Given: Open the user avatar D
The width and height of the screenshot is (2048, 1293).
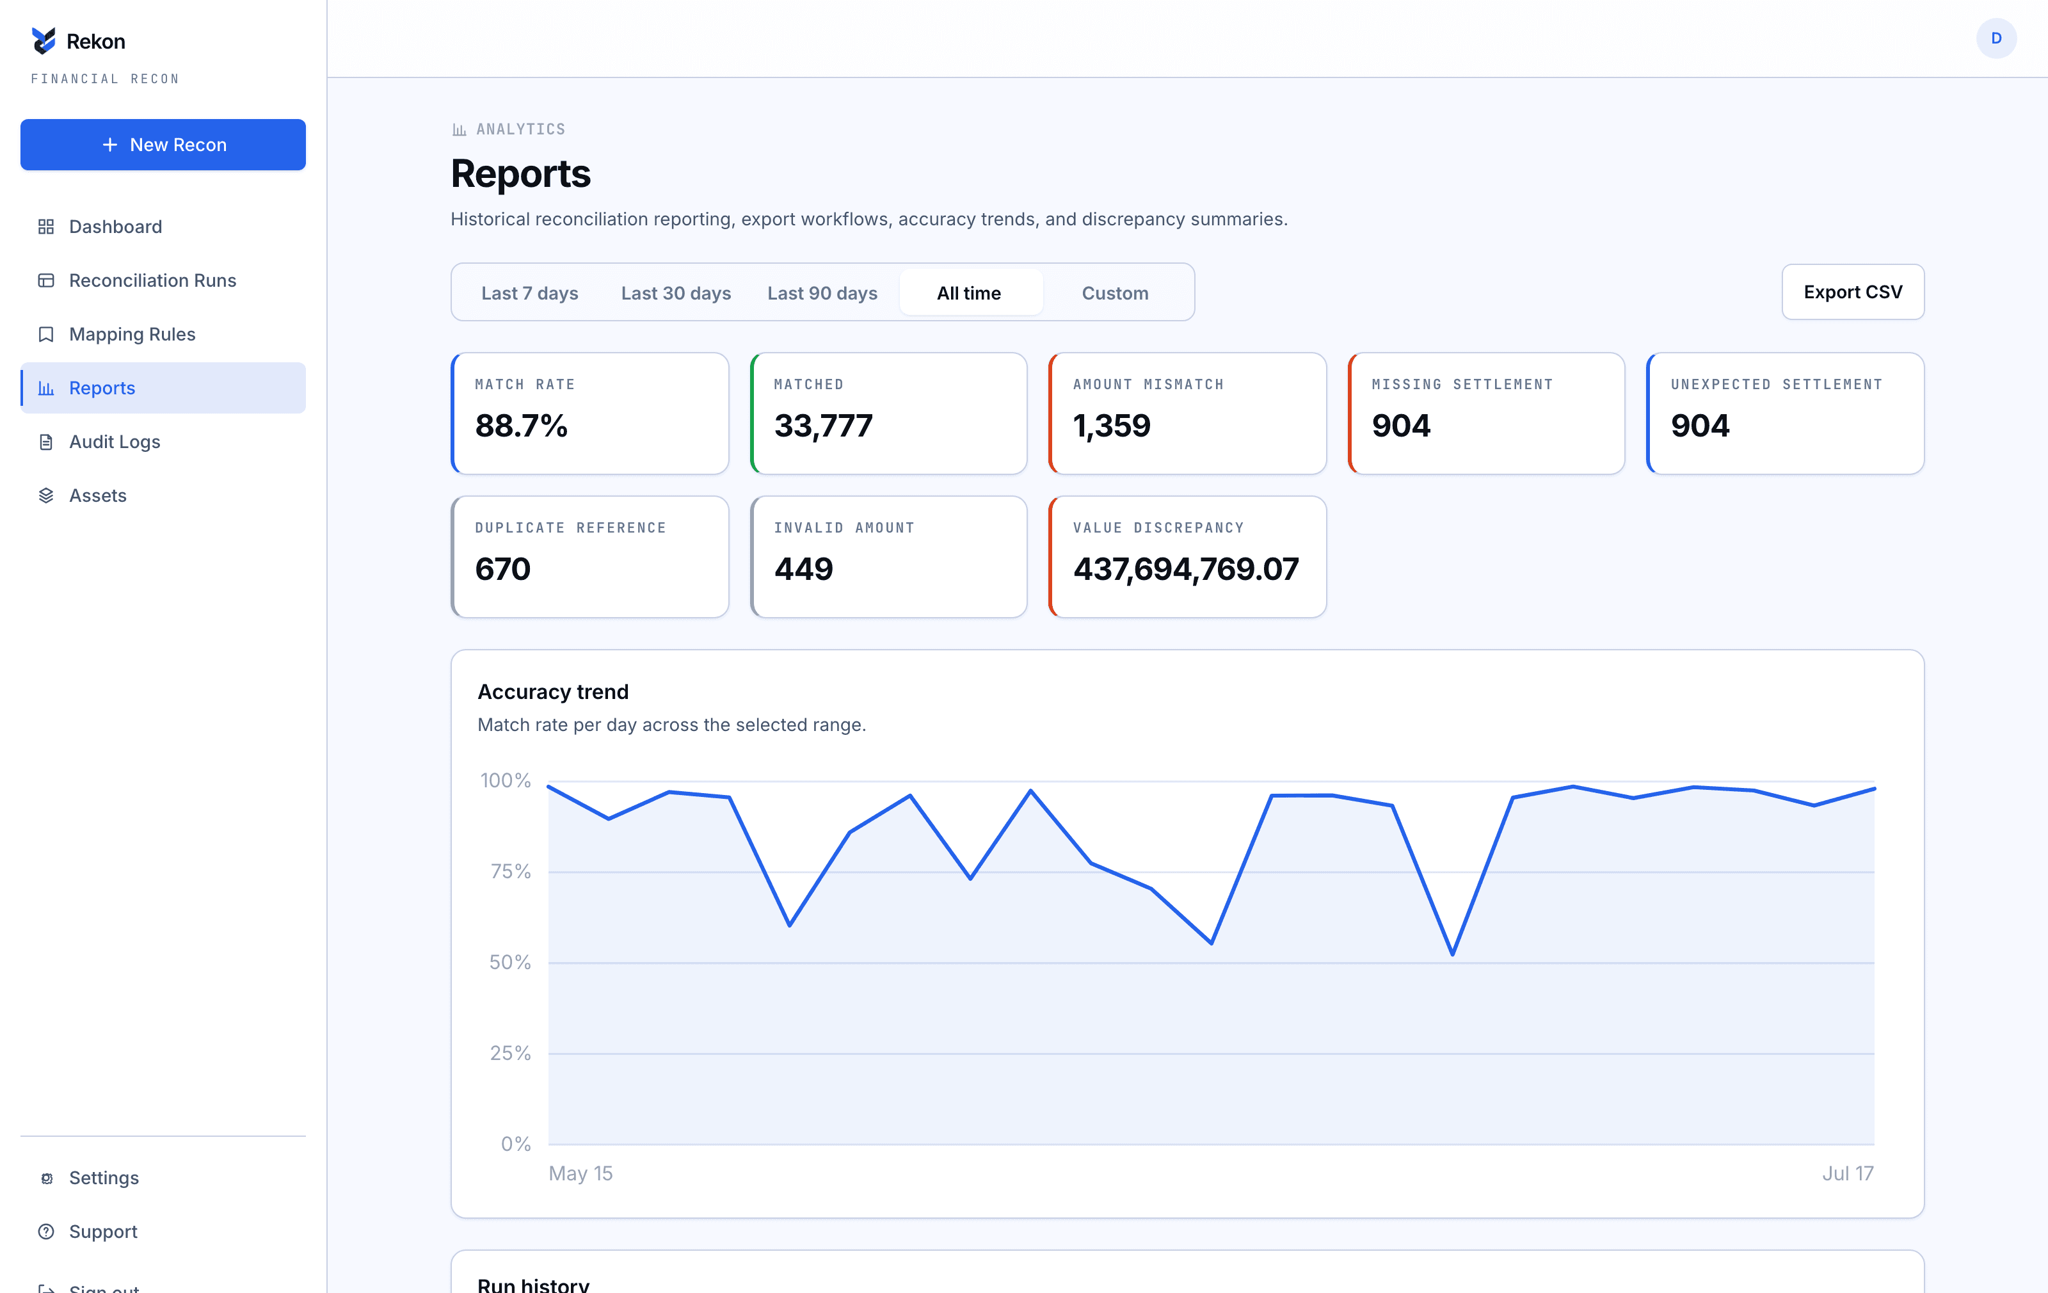Looking at the screenshot, I should click(x=1996, y=38).
